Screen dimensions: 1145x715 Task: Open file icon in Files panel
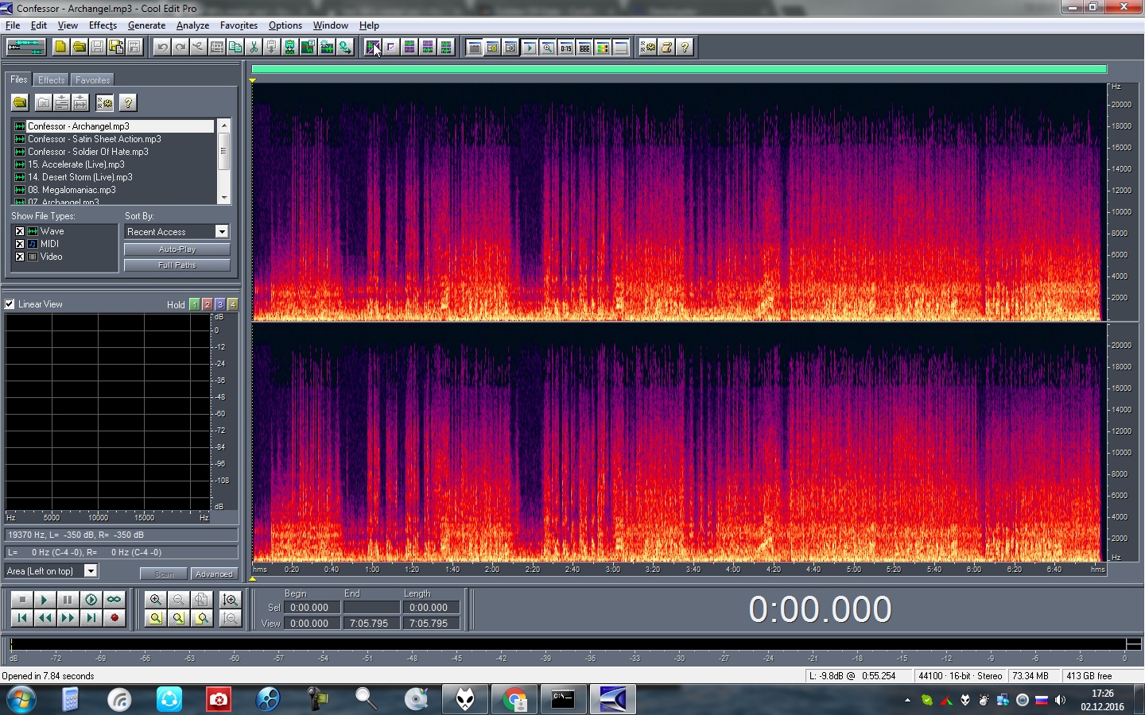(x=20, y=102)
